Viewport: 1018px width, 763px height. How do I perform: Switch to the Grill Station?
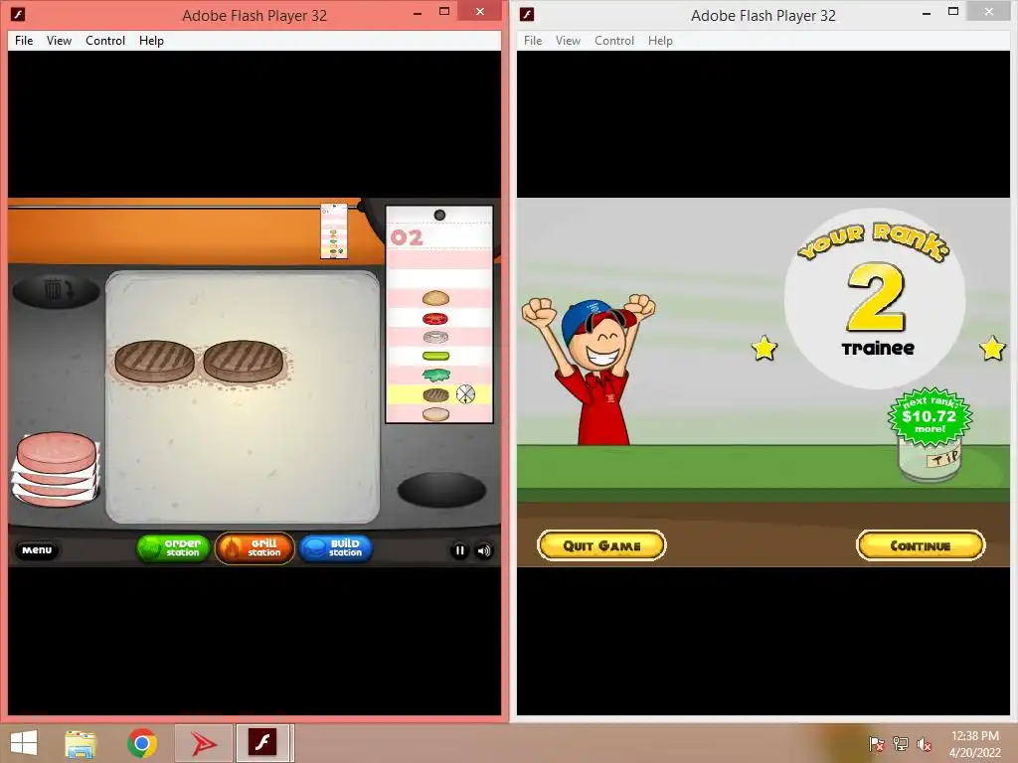click(254, 548)
